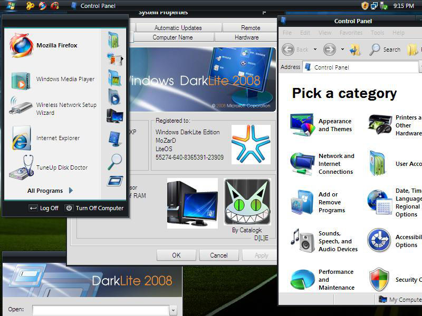The height and width of the screenshot is (316, 422).
Task: Expand All Programs arrow
Action: (71, 191)
